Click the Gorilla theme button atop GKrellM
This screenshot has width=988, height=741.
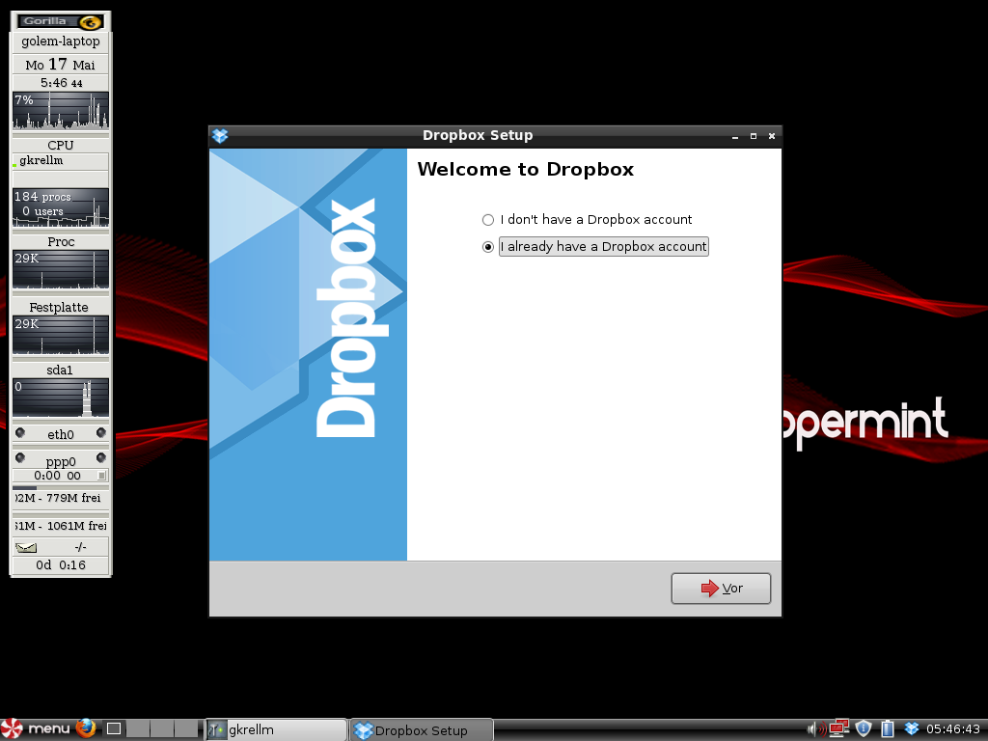[x=60, y=18]
